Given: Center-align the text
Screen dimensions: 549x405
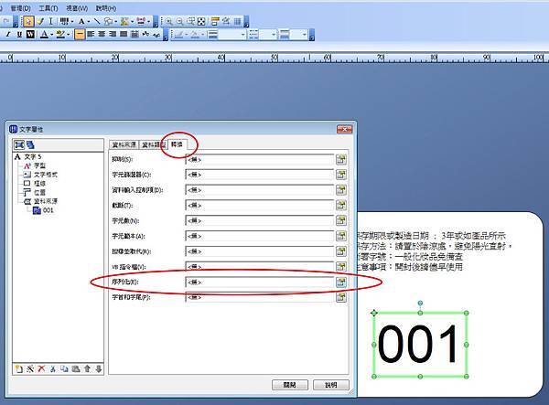Looking at the screenshot, I should [102, 34].
